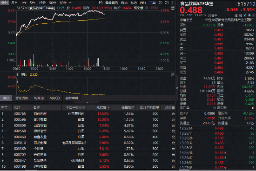This screenshot has height=171, width=256.
Task: Sort by 涨跌幅 column dropdown arrow
Action: 108,107
